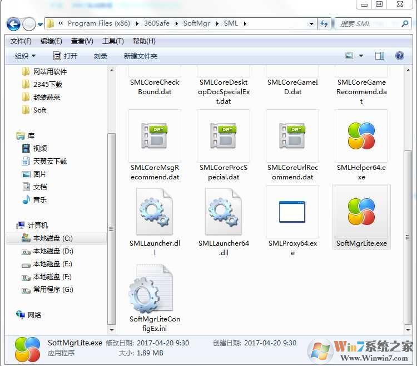417x366 pixels.
Task: Focus the SML search field
Action: click(x=373, y=24)
